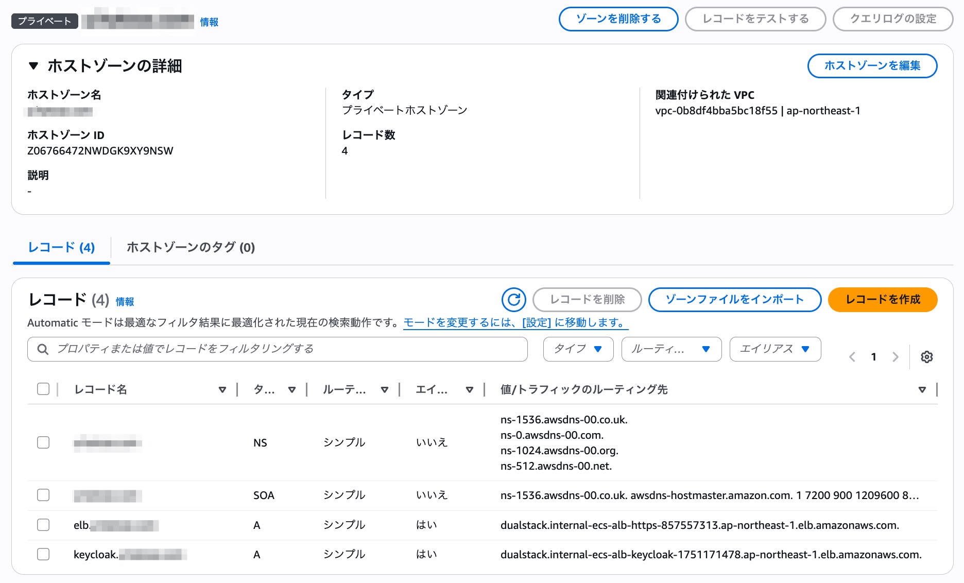Select the keycloak record row checkbox

43,555
